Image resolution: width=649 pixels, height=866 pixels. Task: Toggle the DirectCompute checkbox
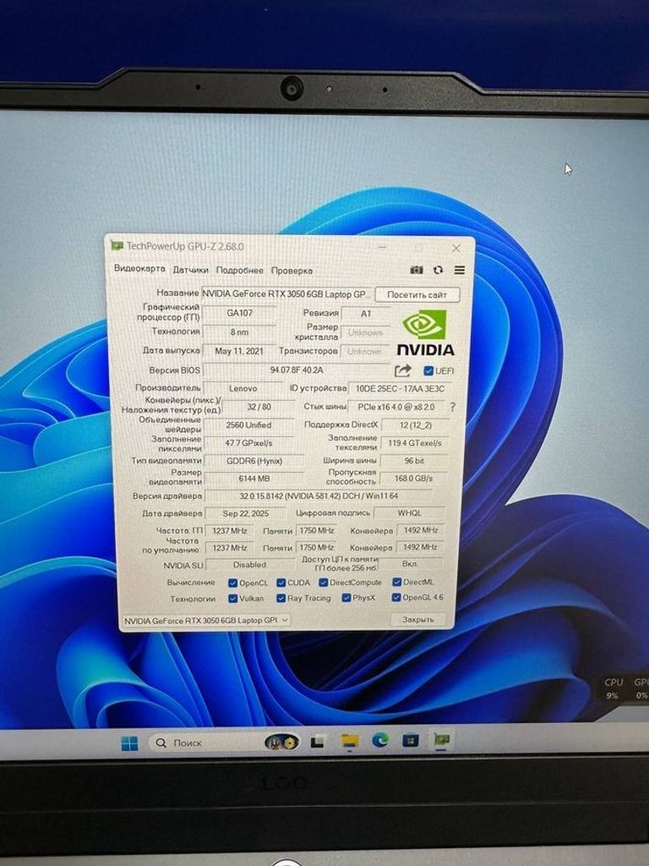tap(324, 582)
